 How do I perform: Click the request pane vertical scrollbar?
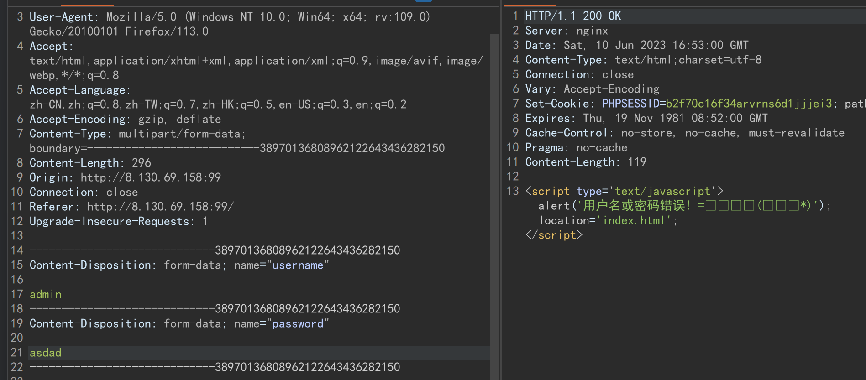(494, 206)
